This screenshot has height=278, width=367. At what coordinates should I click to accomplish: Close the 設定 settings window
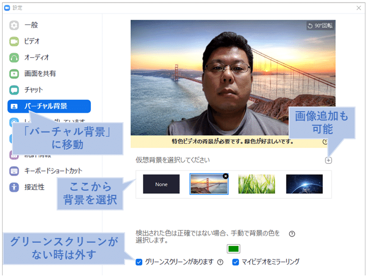pos(359,8)
